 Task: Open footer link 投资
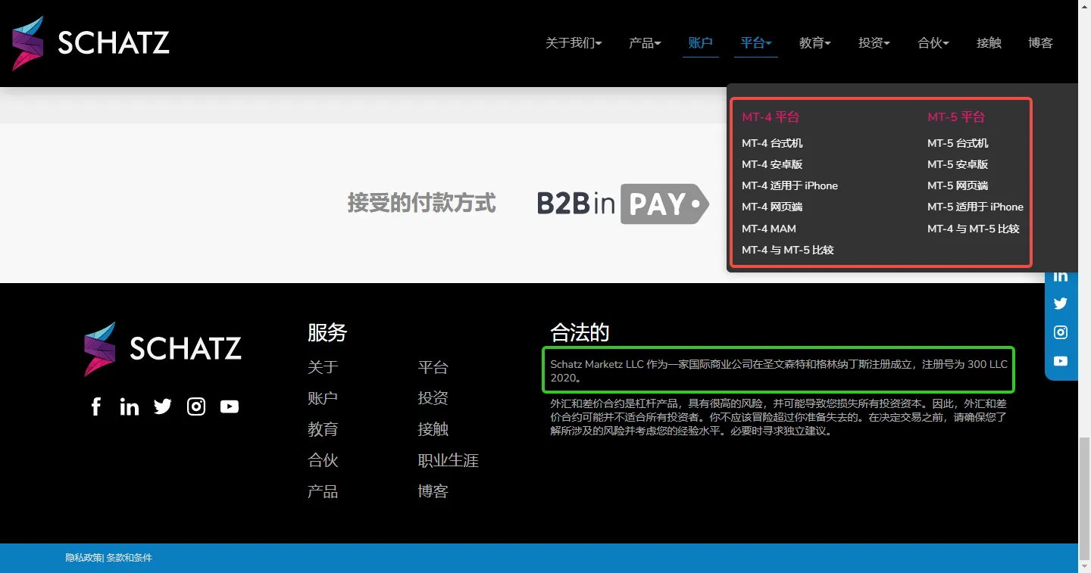pos(433,398)
